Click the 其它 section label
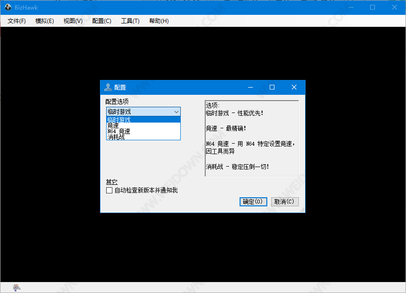 (x=111, y=182)
